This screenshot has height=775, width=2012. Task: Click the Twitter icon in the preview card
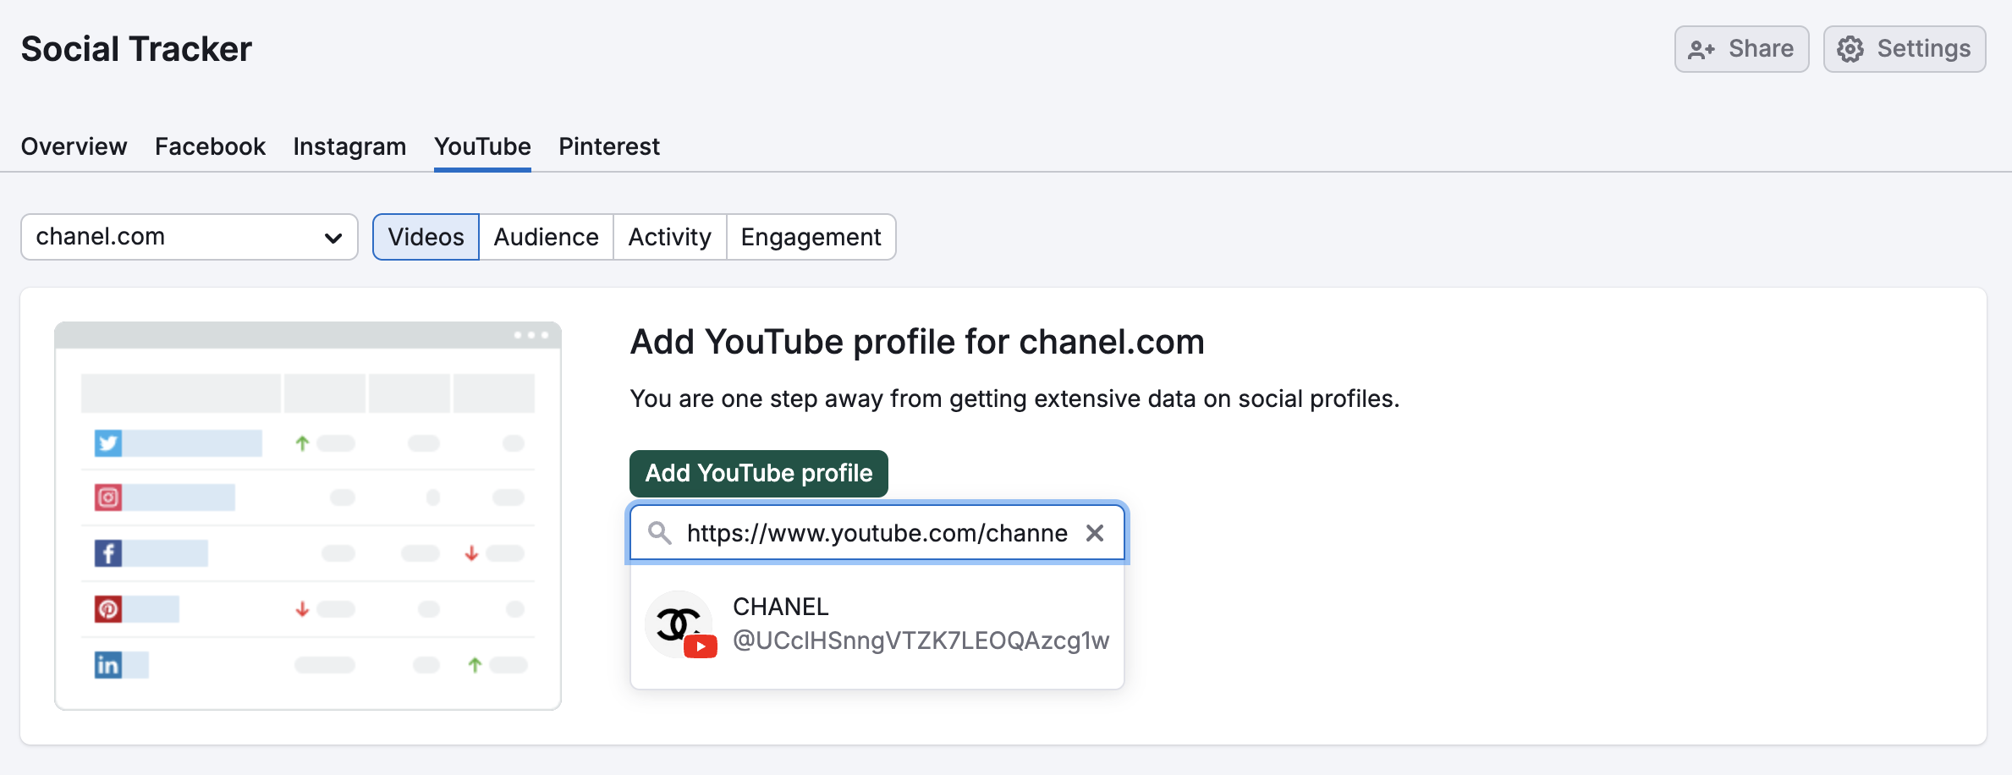[109, 442]
